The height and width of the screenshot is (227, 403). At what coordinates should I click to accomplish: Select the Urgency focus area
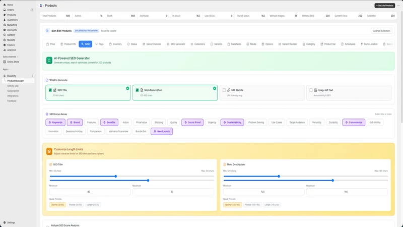(x=212, y=123)
